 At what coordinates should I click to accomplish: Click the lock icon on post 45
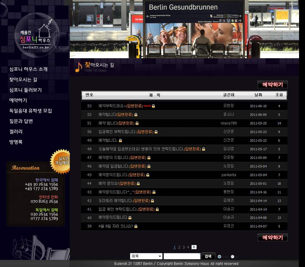click(x=148, y=175)
